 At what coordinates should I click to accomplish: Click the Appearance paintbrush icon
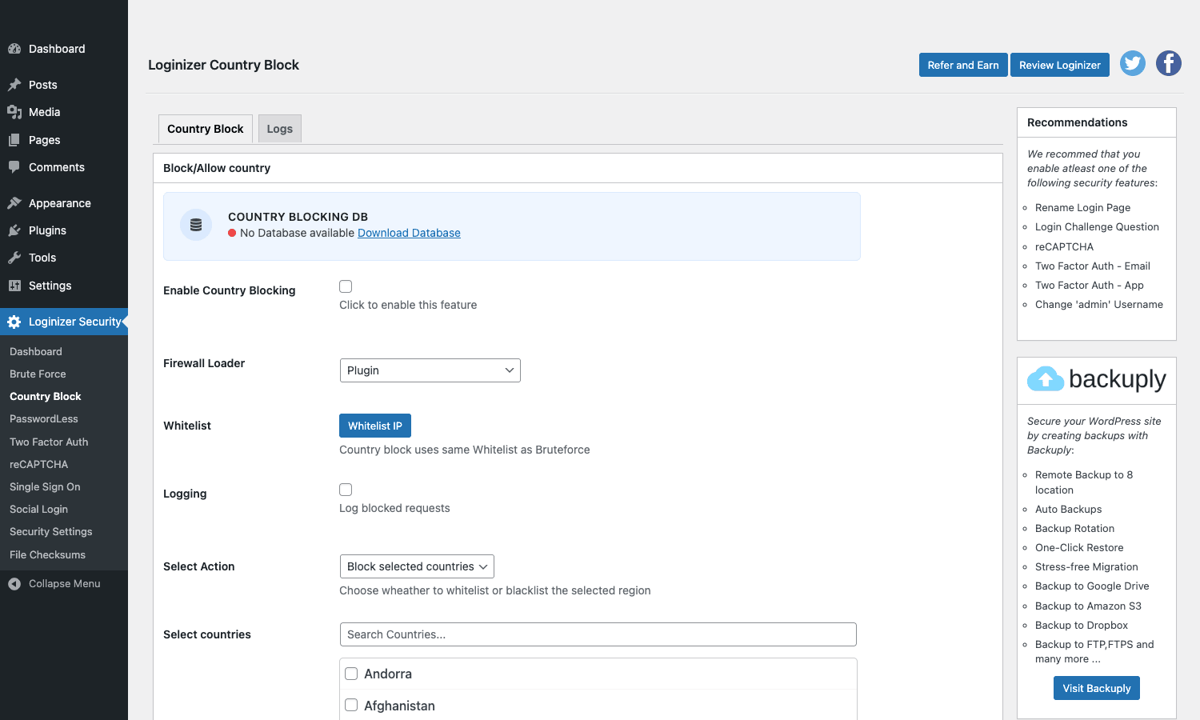coord(14,203)
